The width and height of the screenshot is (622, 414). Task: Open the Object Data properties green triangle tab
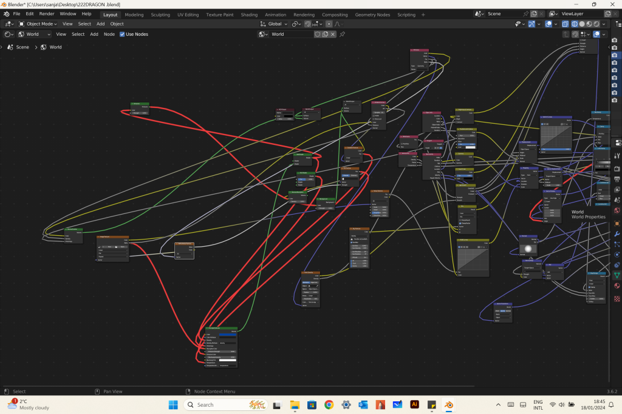tap(617, 275)
